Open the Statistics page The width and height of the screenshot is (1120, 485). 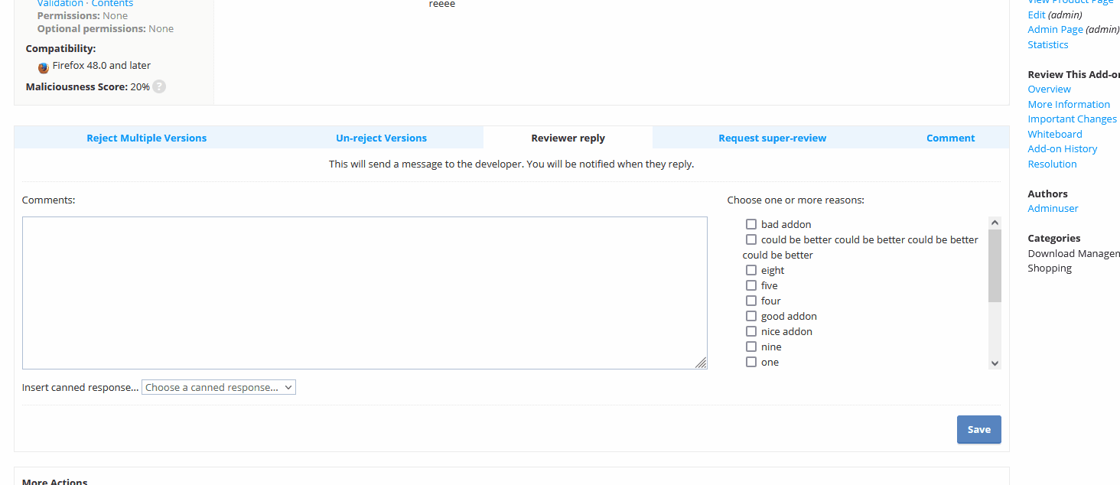pyautogui.click(x=1047, y=44)
